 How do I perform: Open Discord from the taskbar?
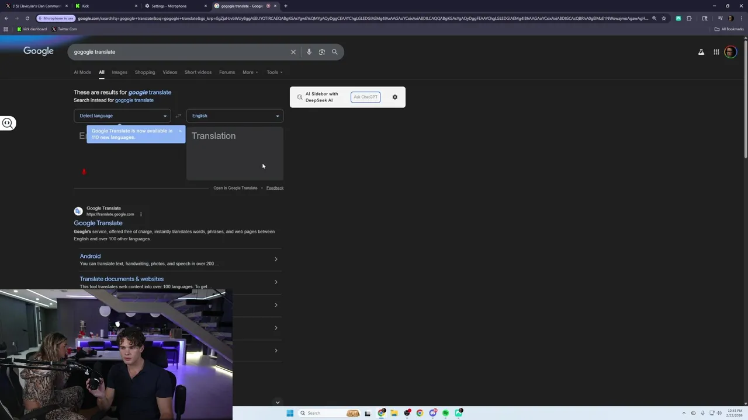pyautogui.click(x=432, y=413)
